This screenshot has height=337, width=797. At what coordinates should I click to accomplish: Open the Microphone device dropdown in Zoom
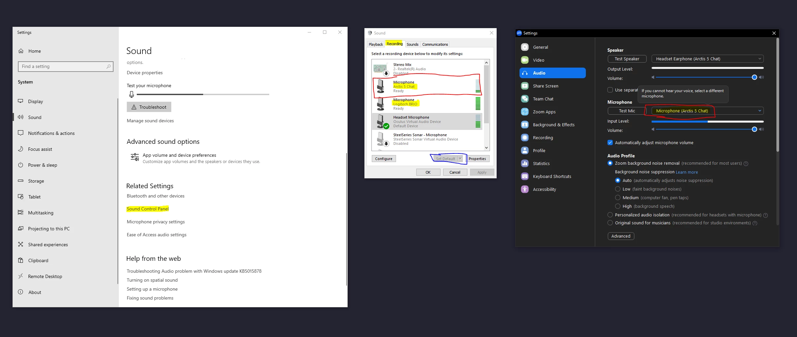[708, 111]
